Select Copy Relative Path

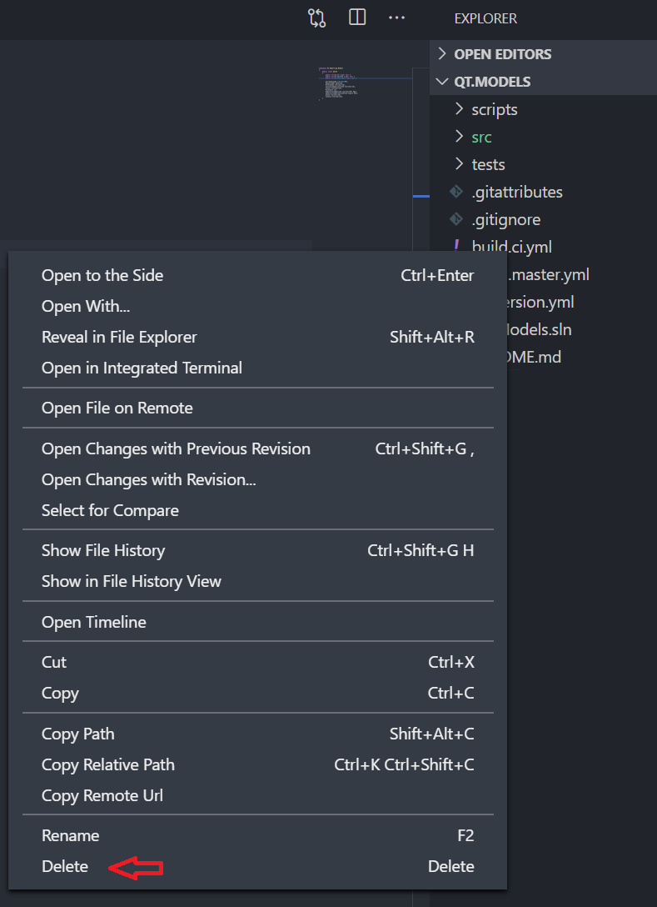point(107,764)
